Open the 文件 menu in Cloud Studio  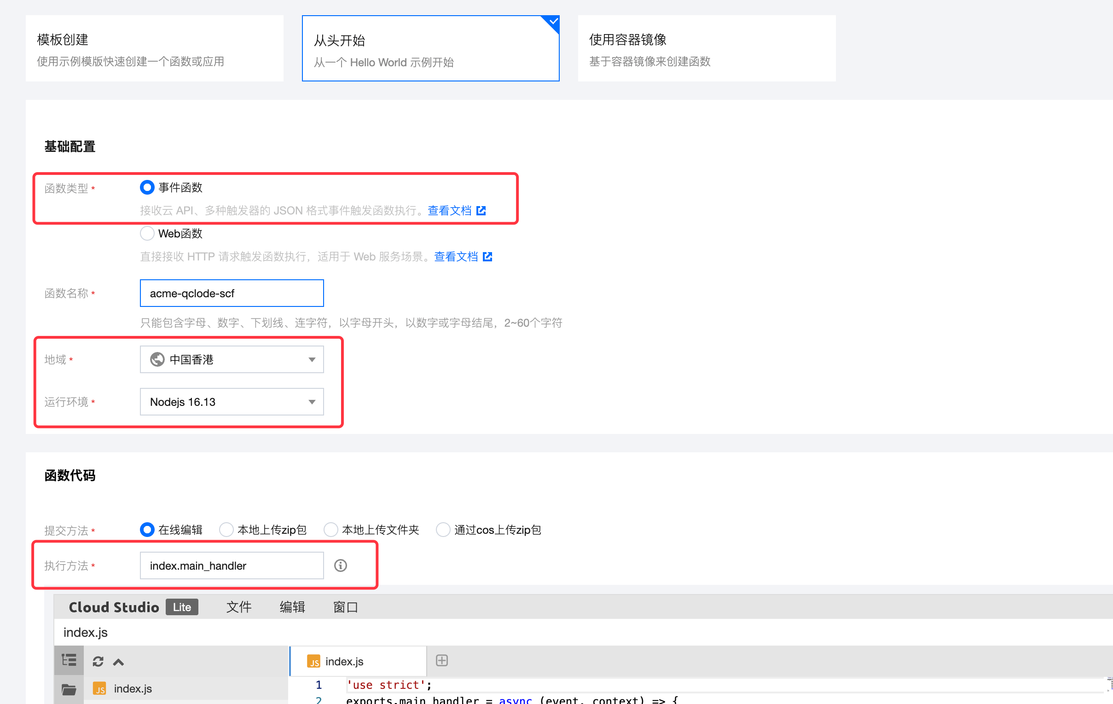tap(239, 607)
